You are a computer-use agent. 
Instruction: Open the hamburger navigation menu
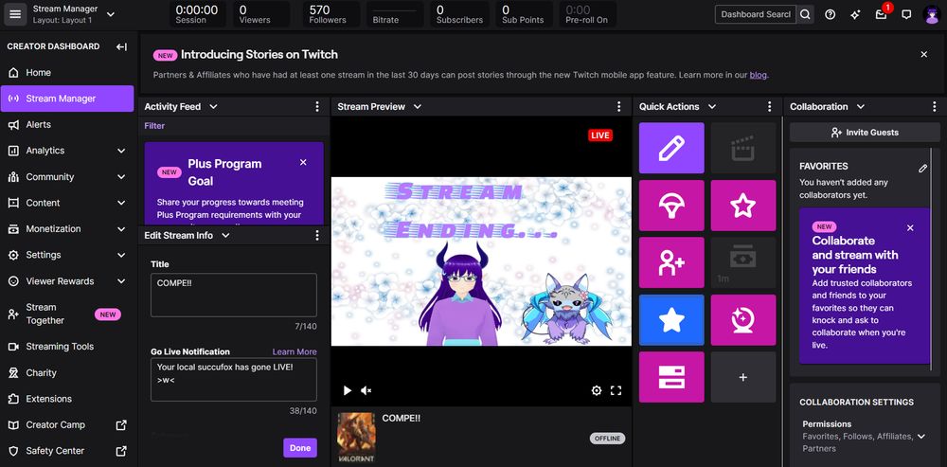15,14
